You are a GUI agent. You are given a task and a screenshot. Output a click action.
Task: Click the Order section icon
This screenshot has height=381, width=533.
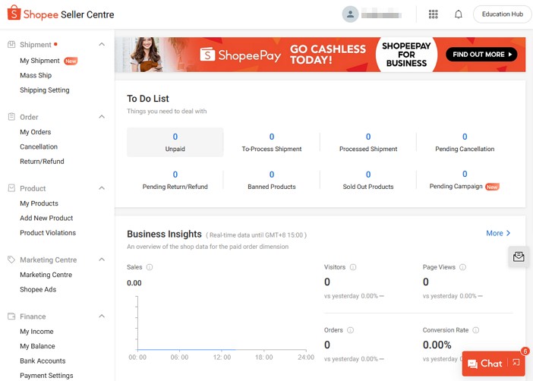coord(11,117)
